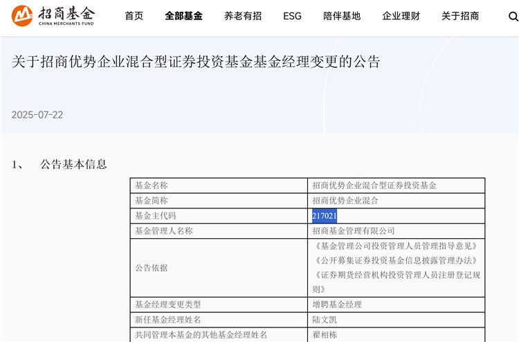Select the 招商基金管理有限公司 cell
Image resolution: width=519 pixels, height=342 pixels.
coord(354,231)
